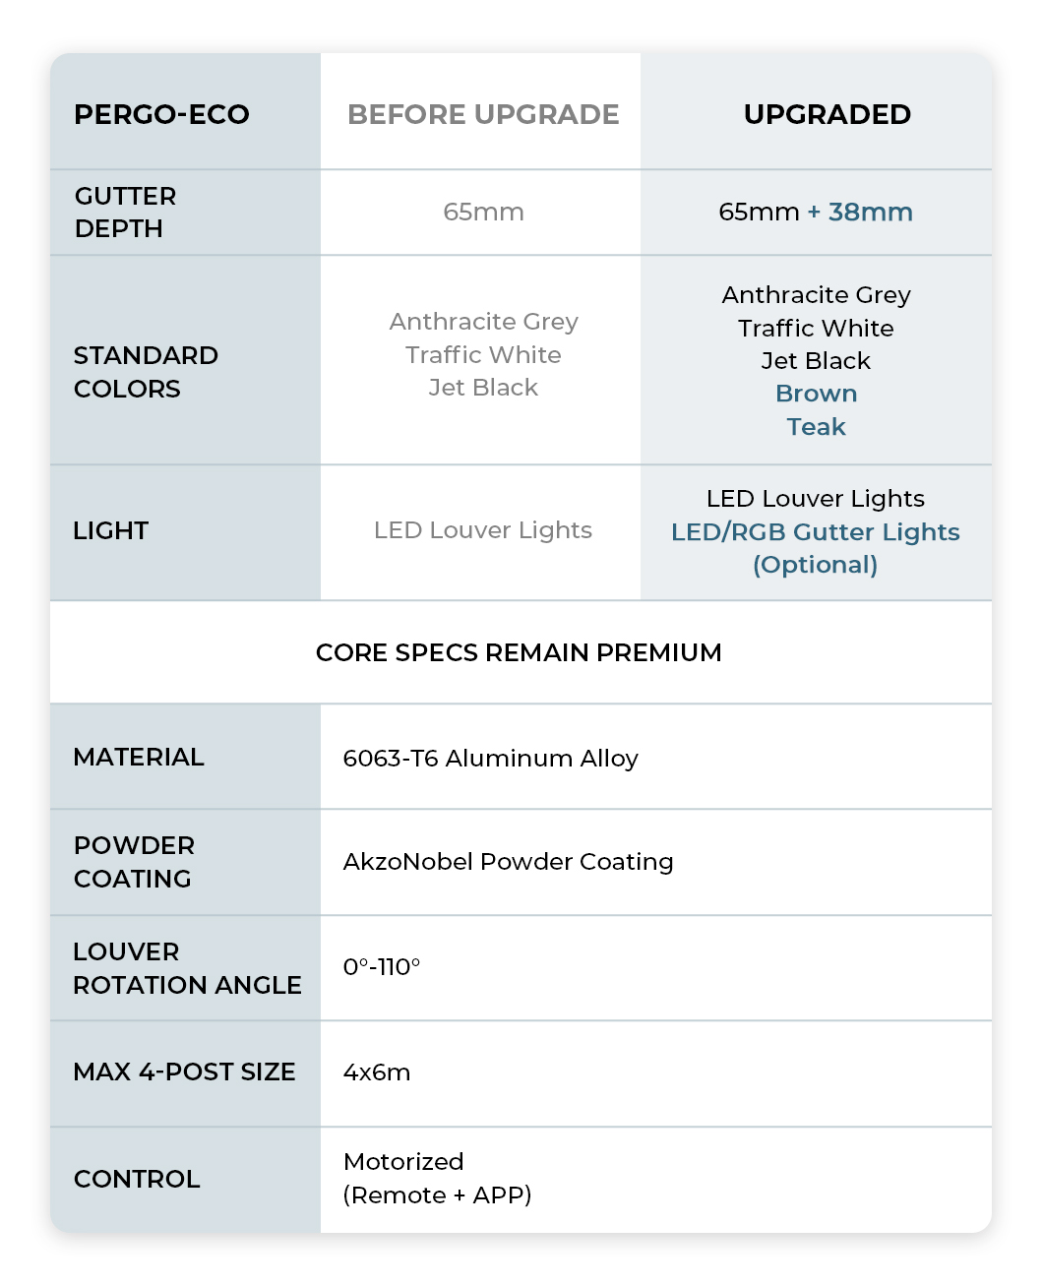Click the 0°-110° louver rotation value

point(382,967)
